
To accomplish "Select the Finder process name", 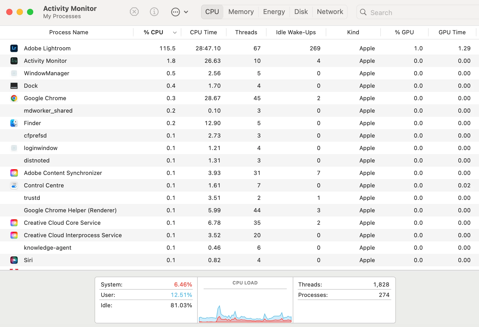I will [x=32, y=123].
